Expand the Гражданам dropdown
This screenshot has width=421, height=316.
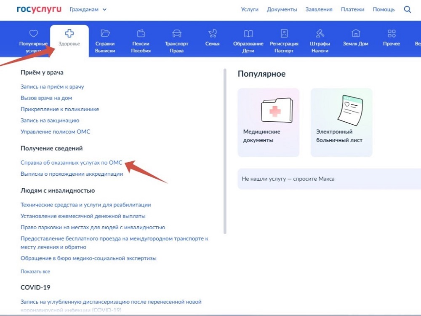(x=88, y=9)
